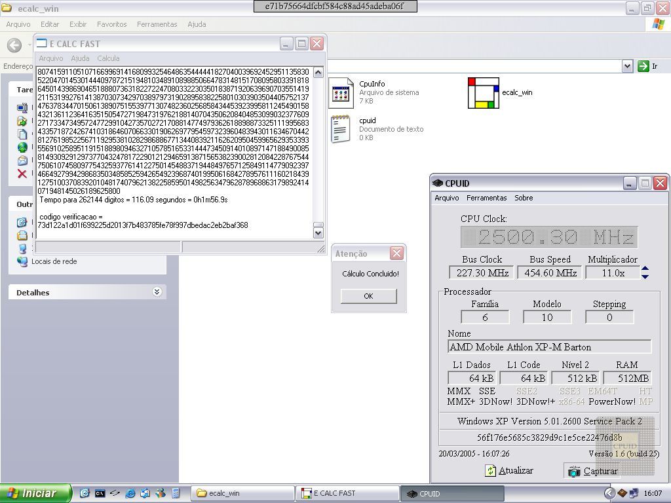Click the CPUID chip icon in title bar
Viewport: 671px width, 503px height.
[x=437, y=183]
